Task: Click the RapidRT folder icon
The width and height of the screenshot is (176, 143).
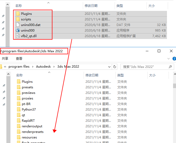Action: [19, 121]
